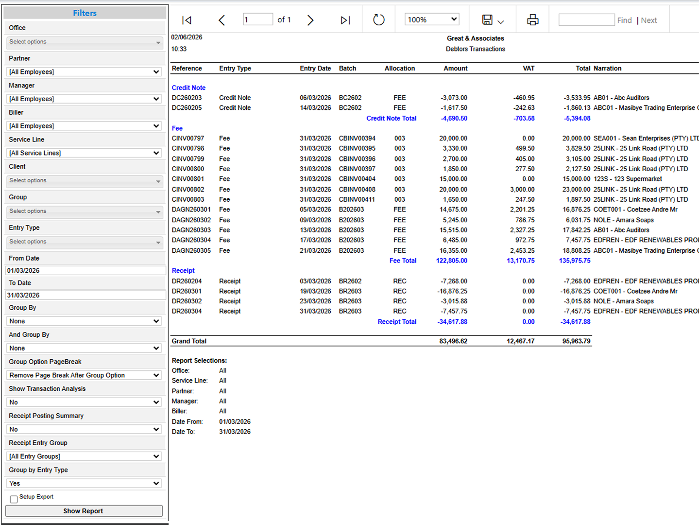699x525 pixels.
Task: Click the Narration column header
Action: (x=607, y=69)
